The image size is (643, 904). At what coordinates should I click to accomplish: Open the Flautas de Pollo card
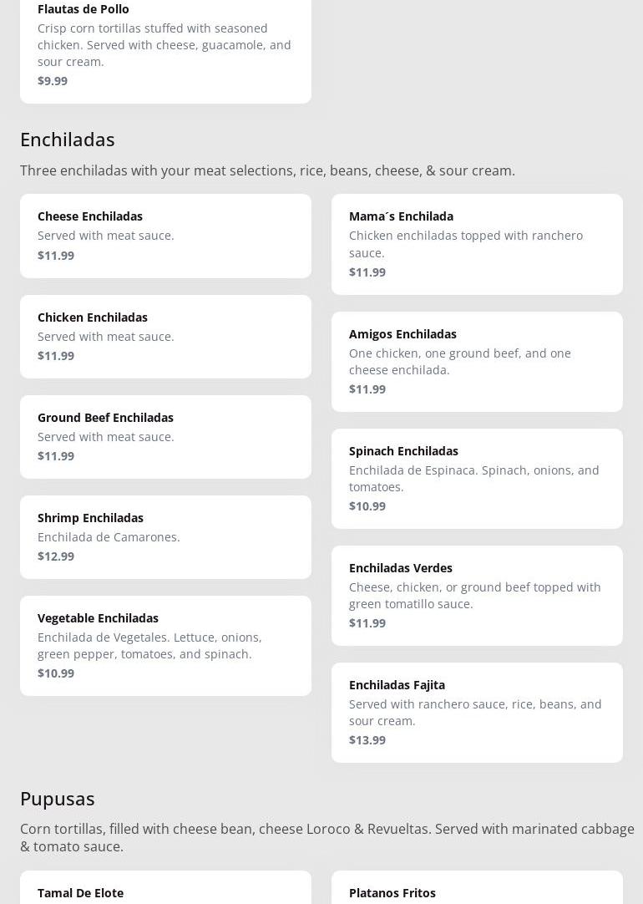click(165, 44)
